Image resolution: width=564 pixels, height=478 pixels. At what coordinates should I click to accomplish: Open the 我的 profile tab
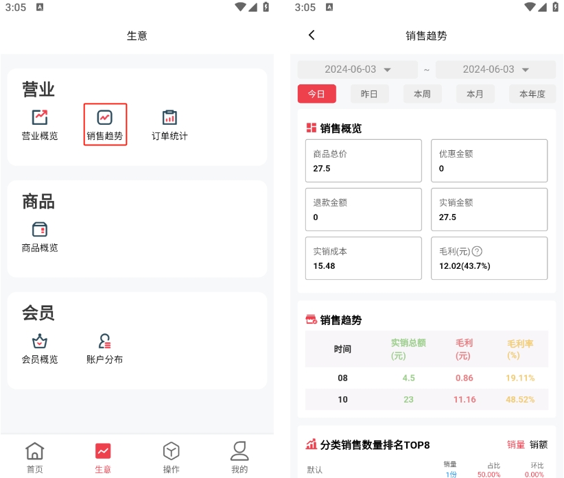tap(239, 458)
